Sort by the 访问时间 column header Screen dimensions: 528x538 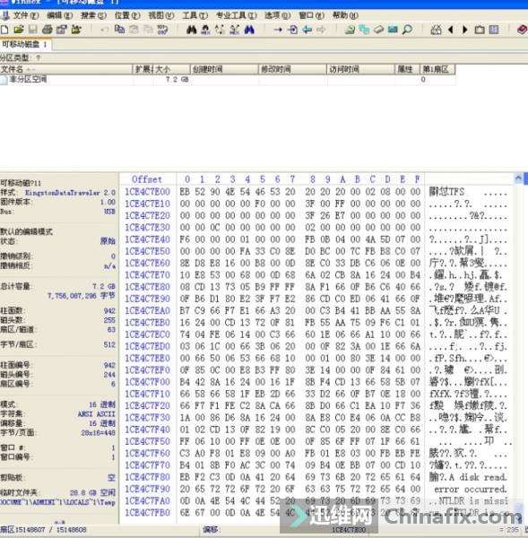[x=360, y=69]
